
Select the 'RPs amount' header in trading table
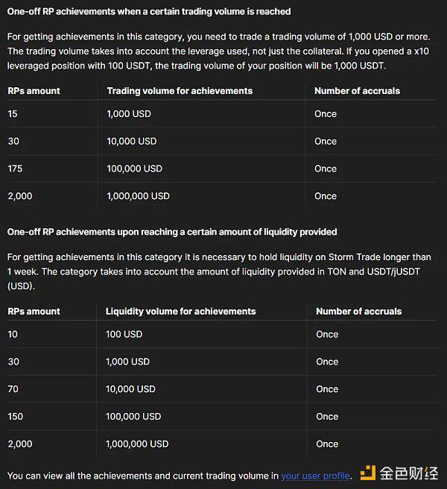coord(34,91)
